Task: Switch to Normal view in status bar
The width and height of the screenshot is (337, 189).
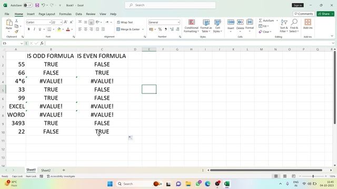Action: pos(276,176)
